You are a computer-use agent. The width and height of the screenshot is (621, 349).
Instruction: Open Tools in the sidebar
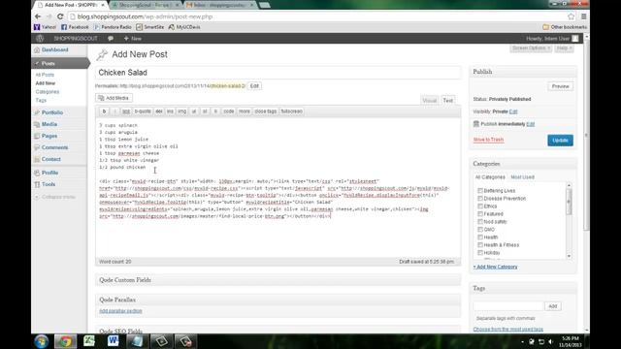(49, 184)
